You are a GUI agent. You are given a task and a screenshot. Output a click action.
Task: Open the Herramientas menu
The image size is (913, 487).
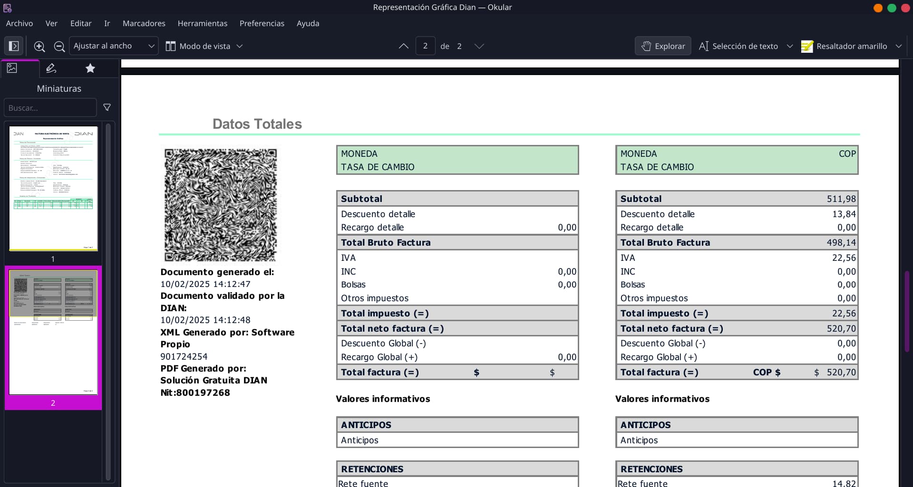click(x=202, y=23)
